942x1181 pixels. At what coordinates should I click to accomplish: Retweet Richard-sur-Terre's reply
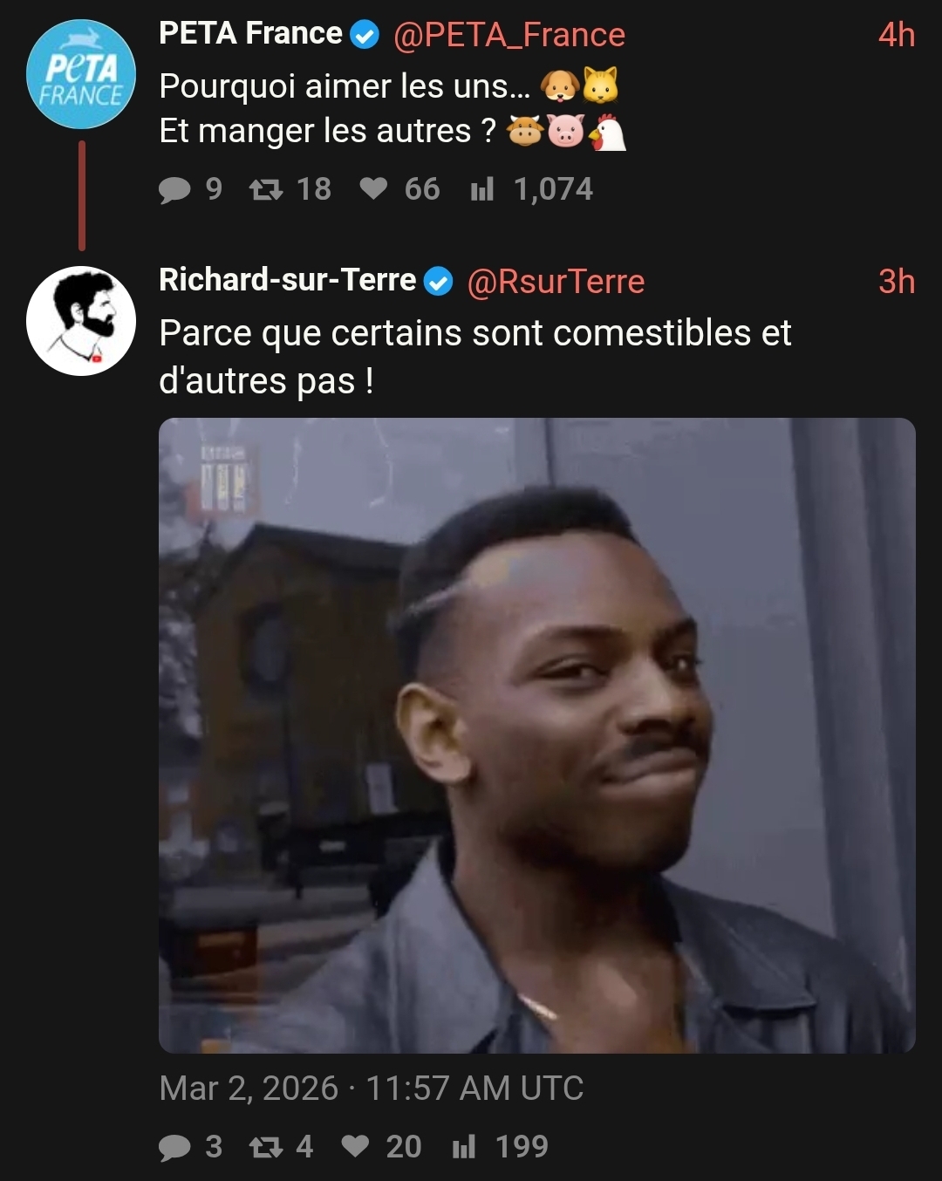click(266, 1146)
